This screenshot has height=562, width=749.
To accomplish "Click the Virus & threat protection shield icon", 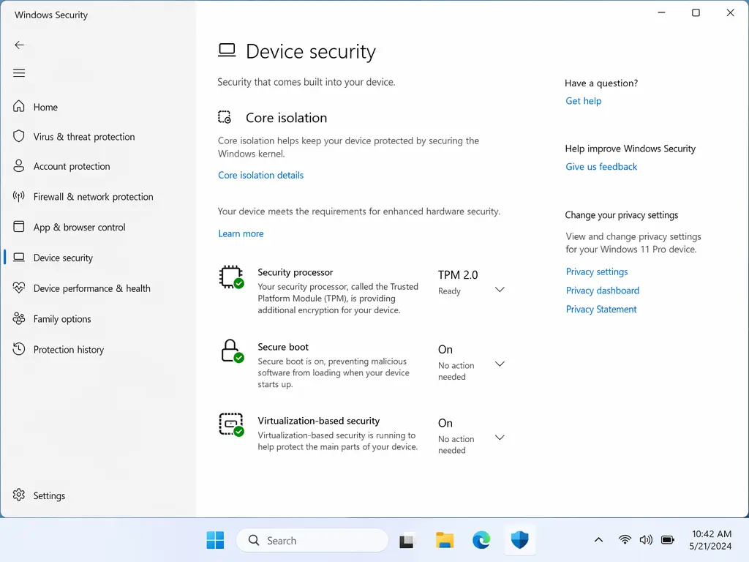I will pos(18,136).
